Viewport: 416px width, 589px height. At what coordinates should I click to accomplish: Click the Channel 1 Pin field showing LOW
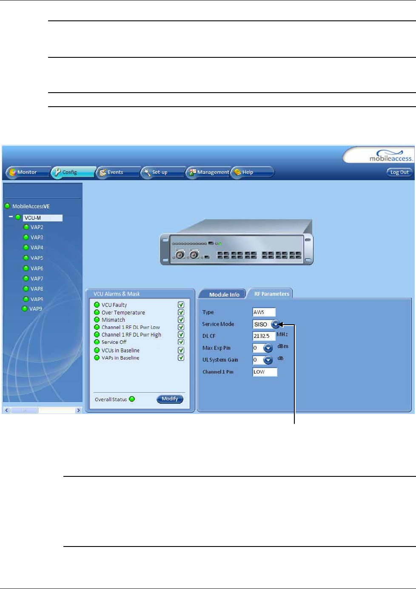click(265, 372)
